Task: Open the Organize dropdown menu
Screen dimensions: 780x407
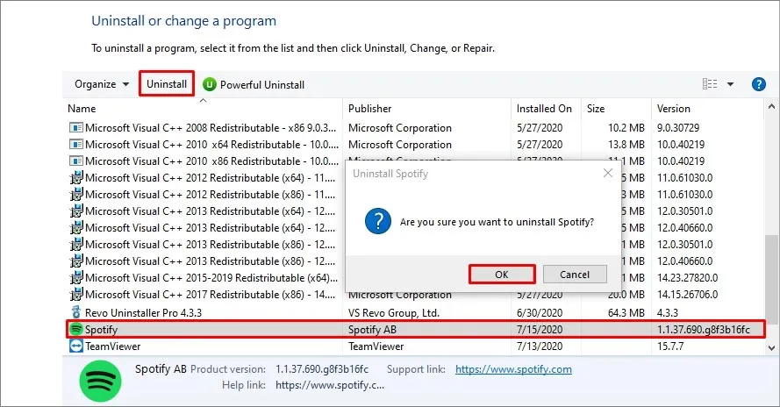Action: [102, 84]
